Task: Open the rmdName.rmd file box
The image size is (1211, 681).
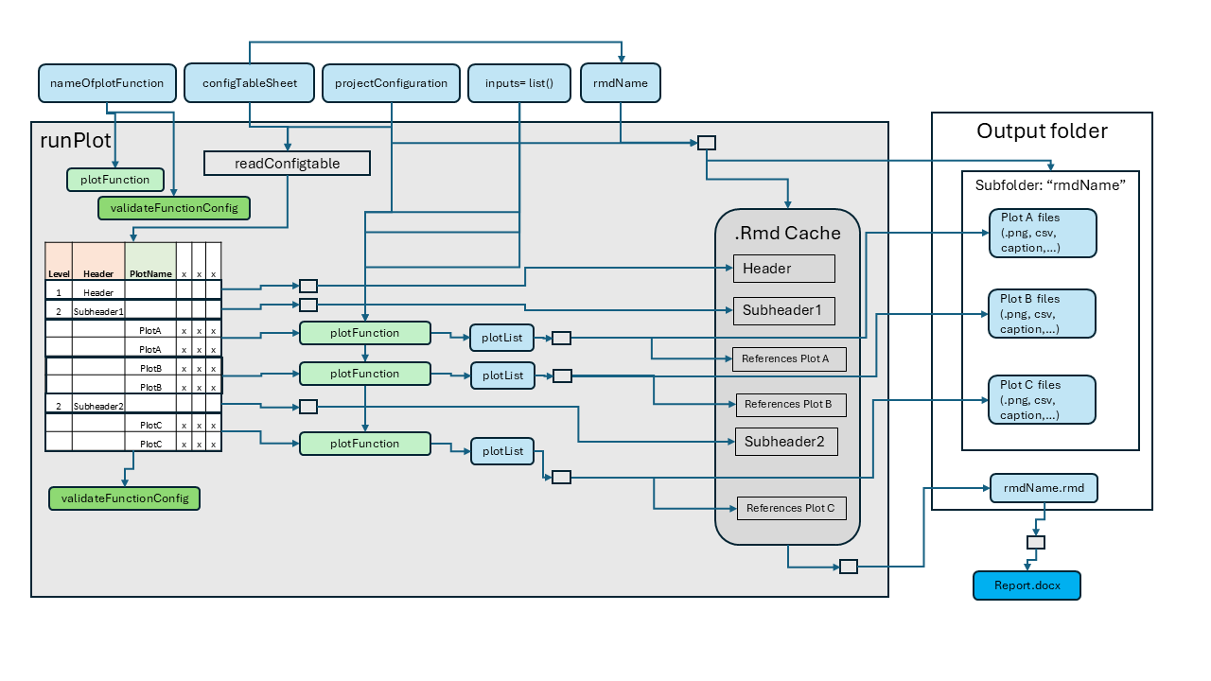Action: [1044, 488]
